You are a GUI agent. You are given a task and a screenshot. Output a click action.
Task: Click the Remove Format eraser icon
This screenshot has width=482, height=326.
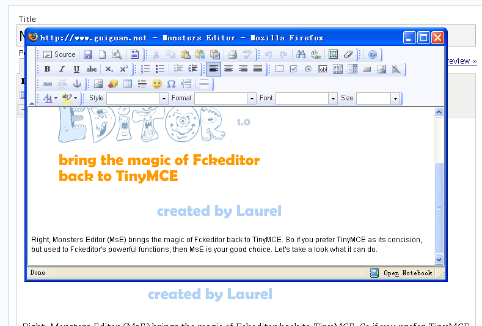point(348,54)
